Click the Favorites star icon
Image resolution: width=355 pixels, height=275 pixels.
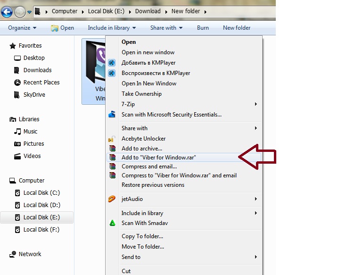(13, 46)
